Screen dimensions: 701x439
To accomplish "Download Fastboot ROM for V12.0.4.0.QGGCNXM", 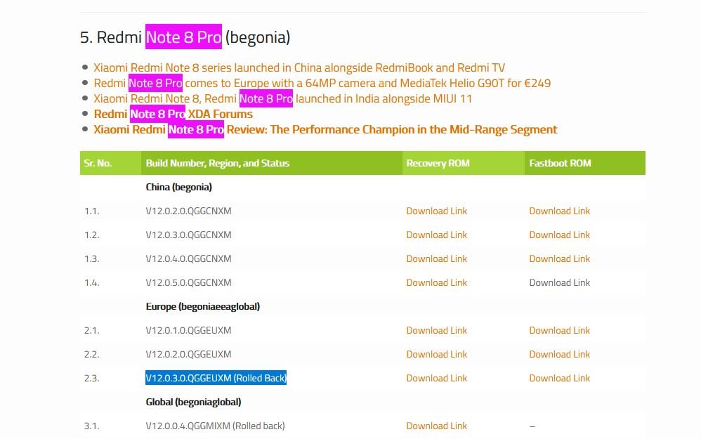I will click(559, 259).
